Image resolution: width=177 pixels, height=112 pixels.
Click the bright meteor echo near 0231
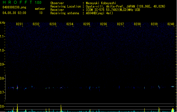(x=17, y=88)
